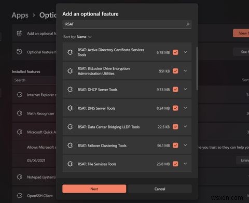Viewport: 249px width, 203px height.
Task: Click the dialog list scrollbar thumb
Action: pyautogui.click(x=197, y=68)
